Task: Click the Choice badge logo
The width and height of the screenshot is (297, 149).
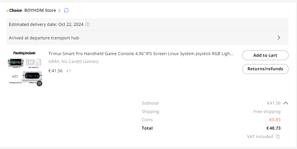Action: click(14, 10)
